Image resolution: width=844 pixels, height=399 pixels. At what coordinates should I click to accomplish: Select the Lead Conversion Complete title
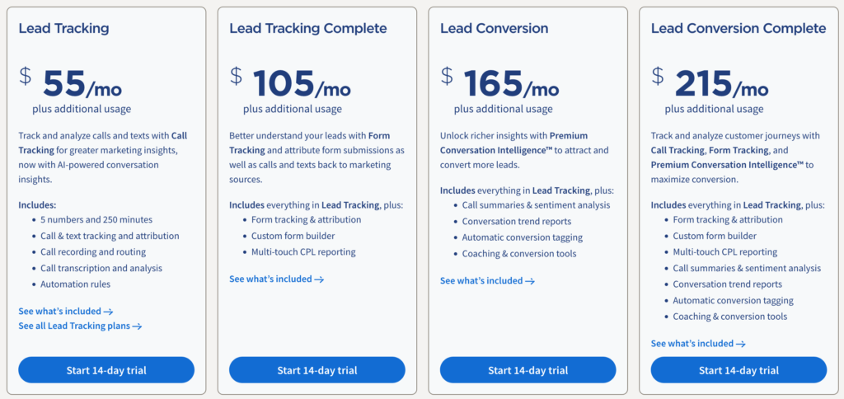738,29
